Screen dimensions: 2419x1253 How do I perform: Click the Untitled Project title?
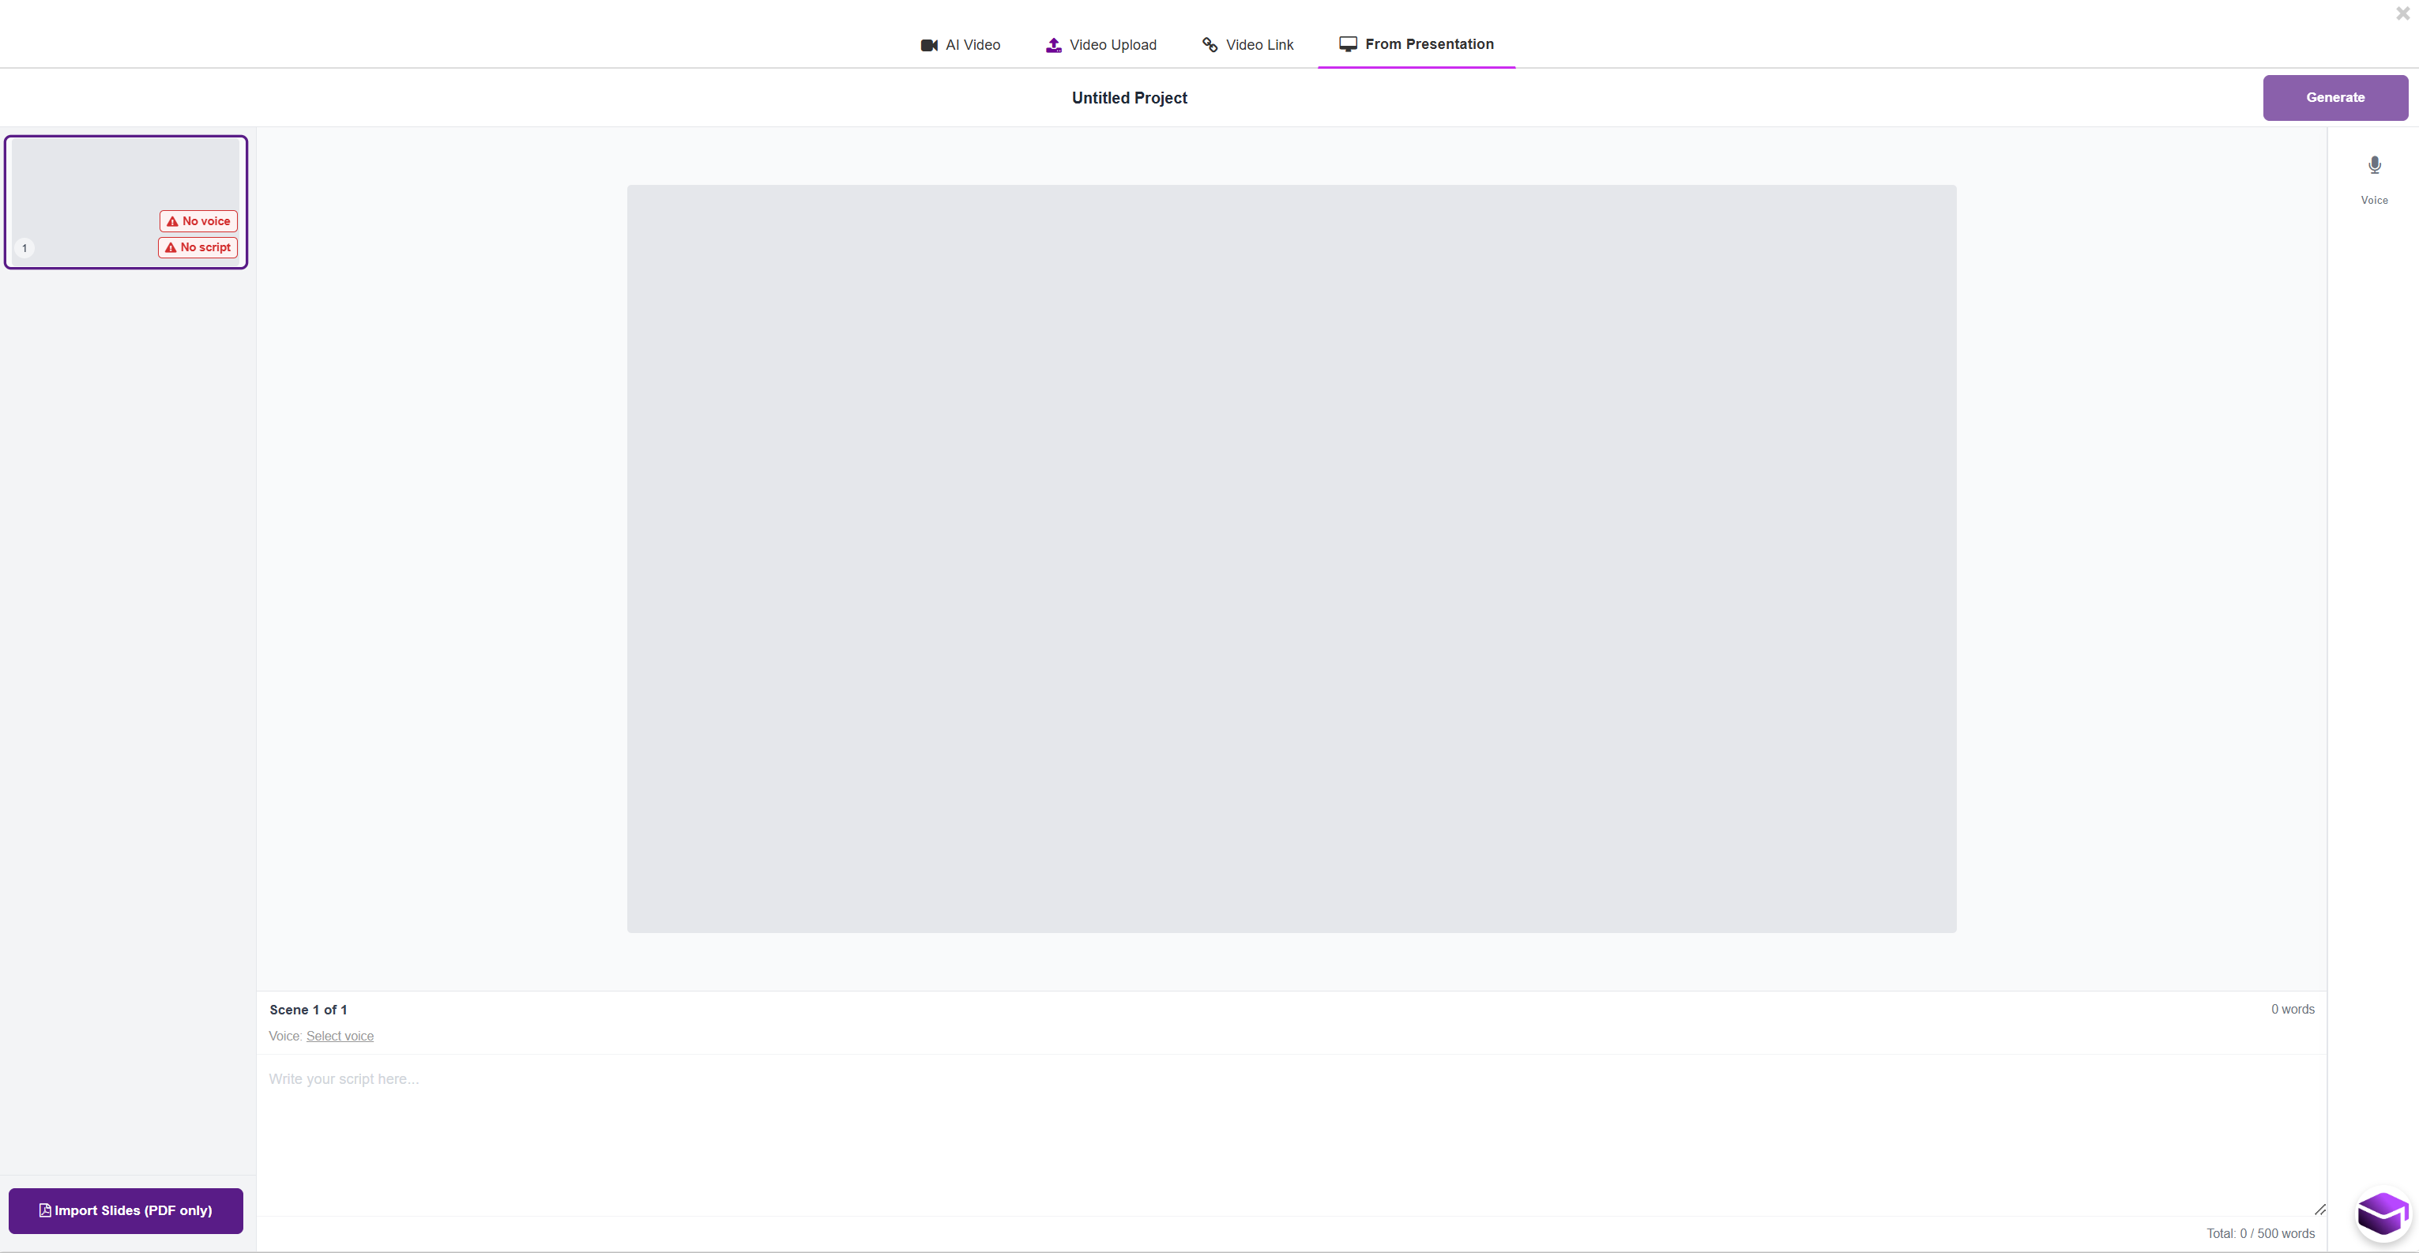[x=1129, y=98]
